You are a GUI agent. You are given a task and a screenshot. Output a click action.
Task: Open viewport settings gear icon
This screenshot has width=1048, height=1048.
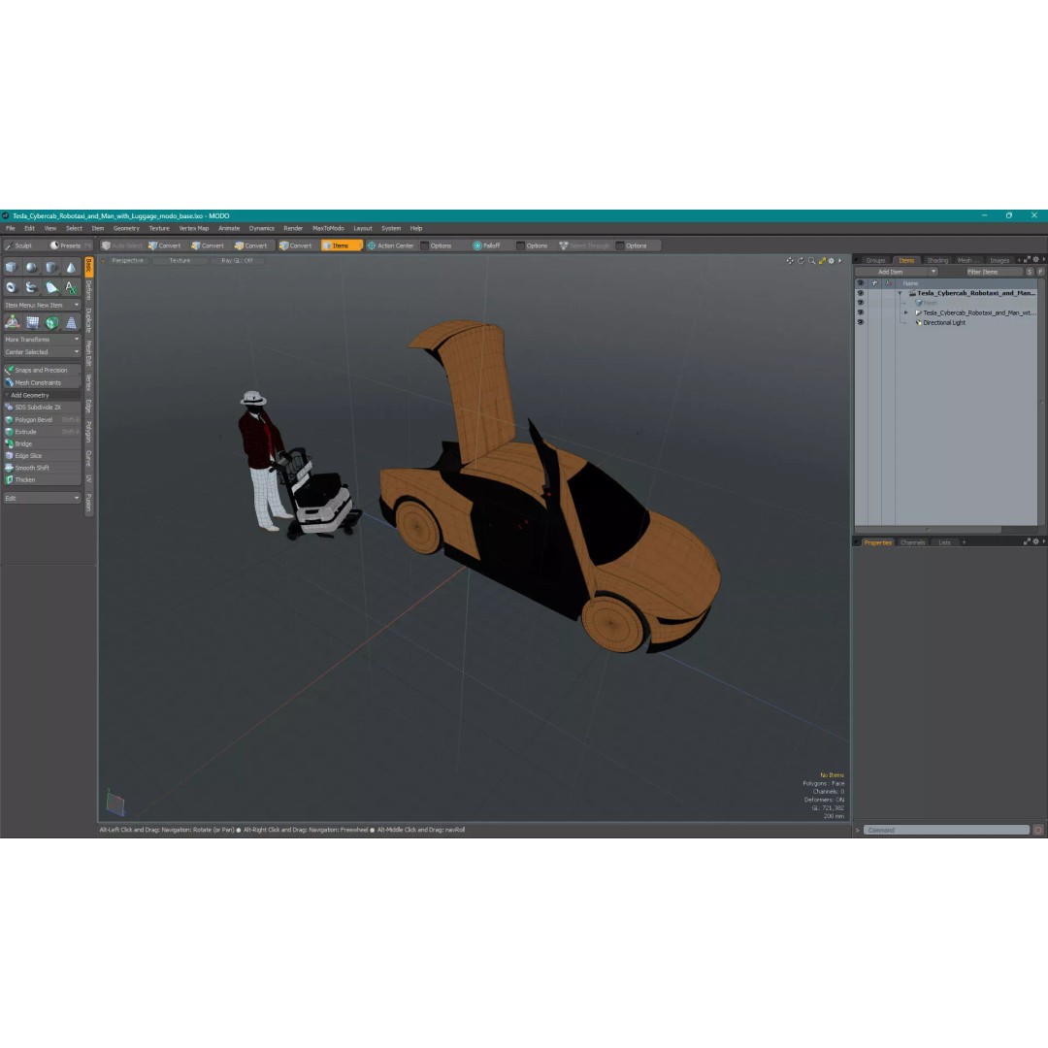832,261
